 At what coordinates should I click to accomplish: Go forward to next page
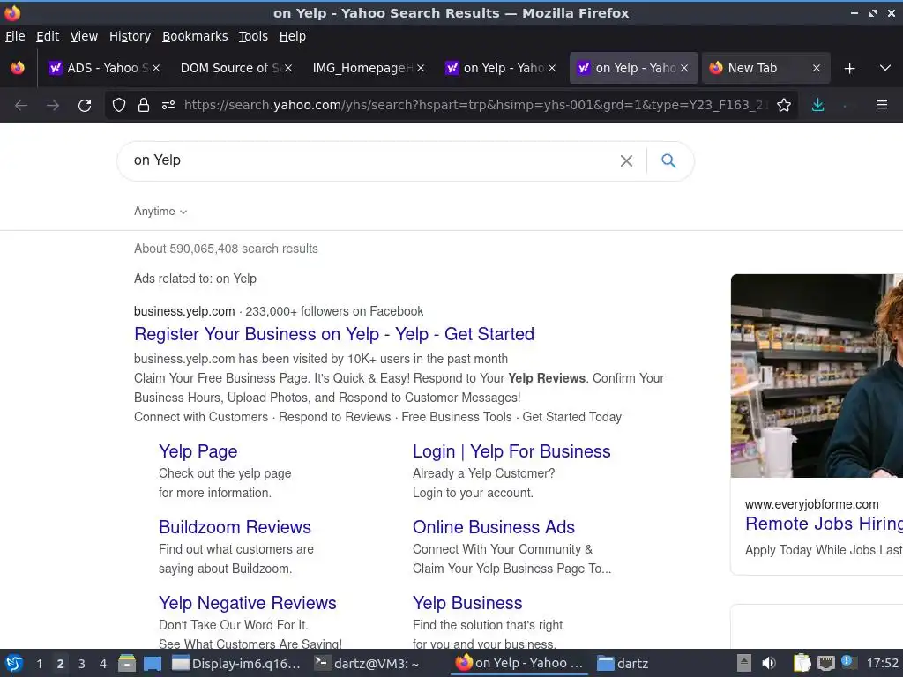[x=53, y=106]
